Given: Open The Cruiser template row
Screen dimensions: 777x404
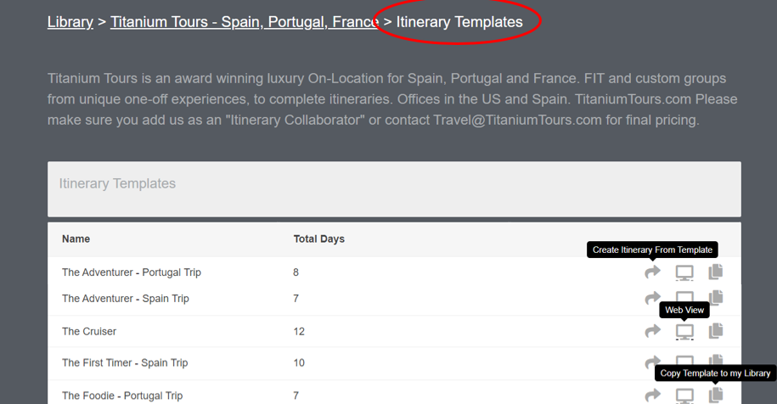Looking at the screenshot, I should point(395,331).
